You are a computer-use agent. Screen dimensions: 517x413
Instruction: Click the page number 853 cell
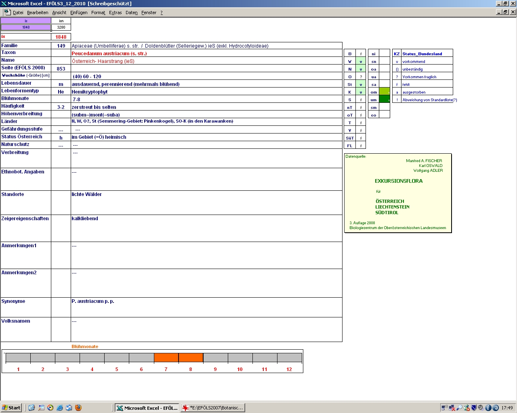pos(61,69)
